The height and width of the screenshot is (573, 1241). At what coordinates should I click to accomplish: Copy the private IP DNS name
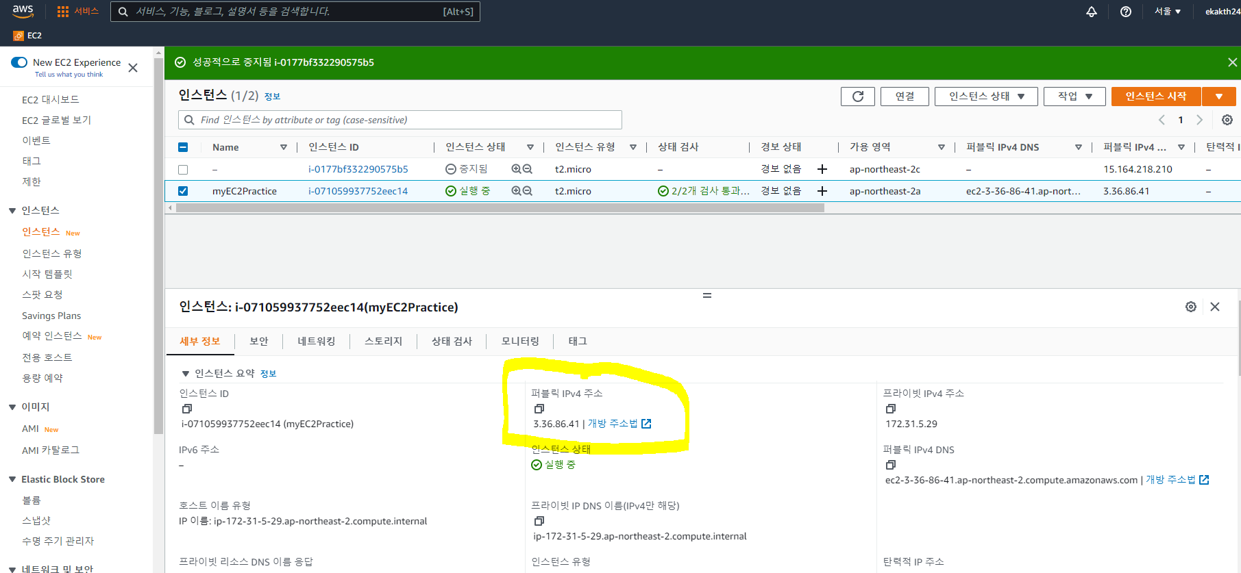(x=539, y=521)
